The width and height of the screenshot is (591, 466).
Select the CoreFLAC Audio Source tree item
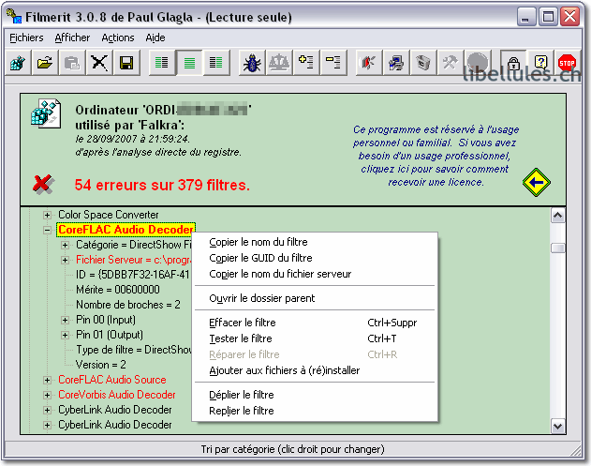(x=112, y=380)
